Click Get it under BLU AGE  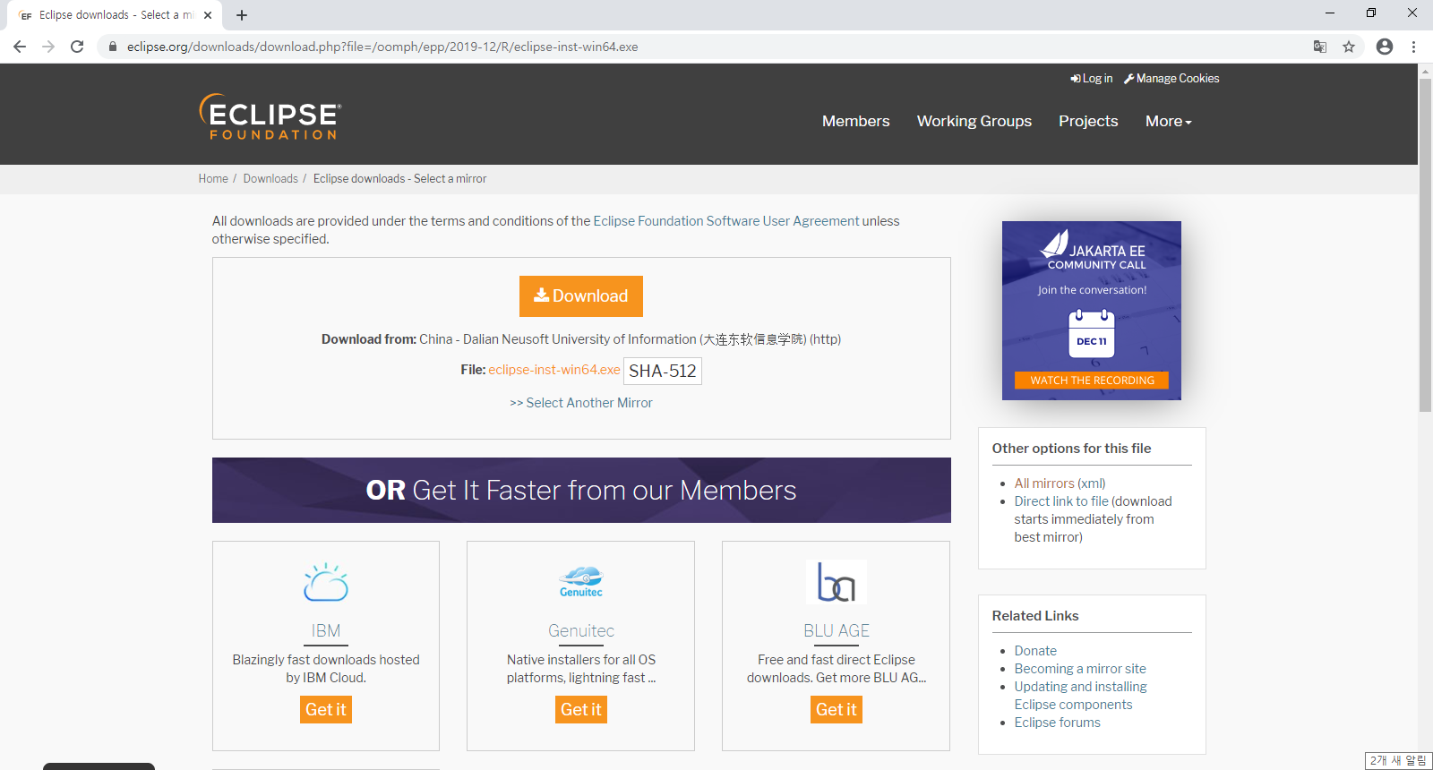point(837,709)
